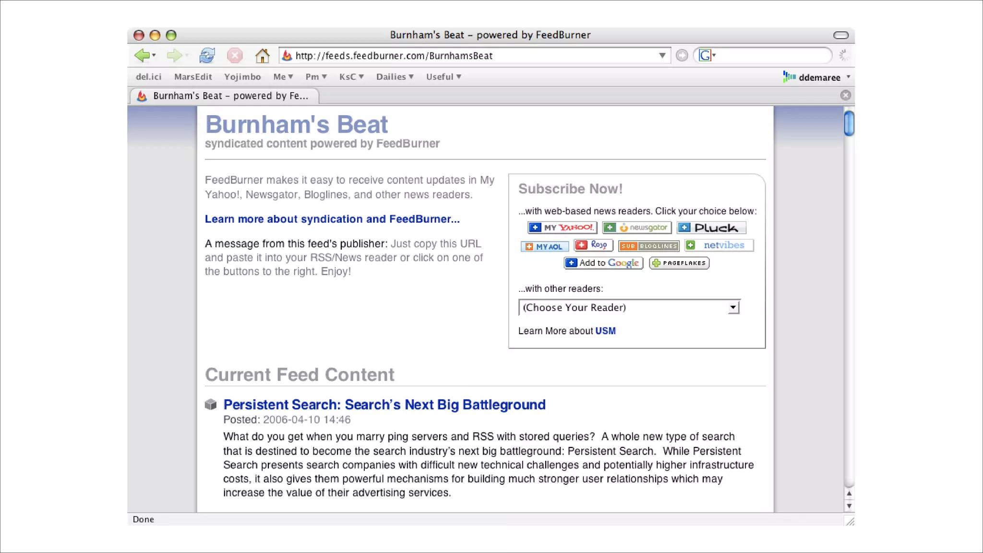Click the red stop loading icon

[235, 56]
